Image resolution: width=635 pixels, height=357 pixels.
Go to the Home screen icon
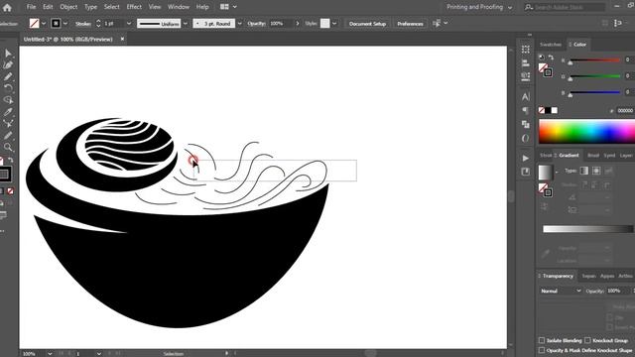pos(7,7)
